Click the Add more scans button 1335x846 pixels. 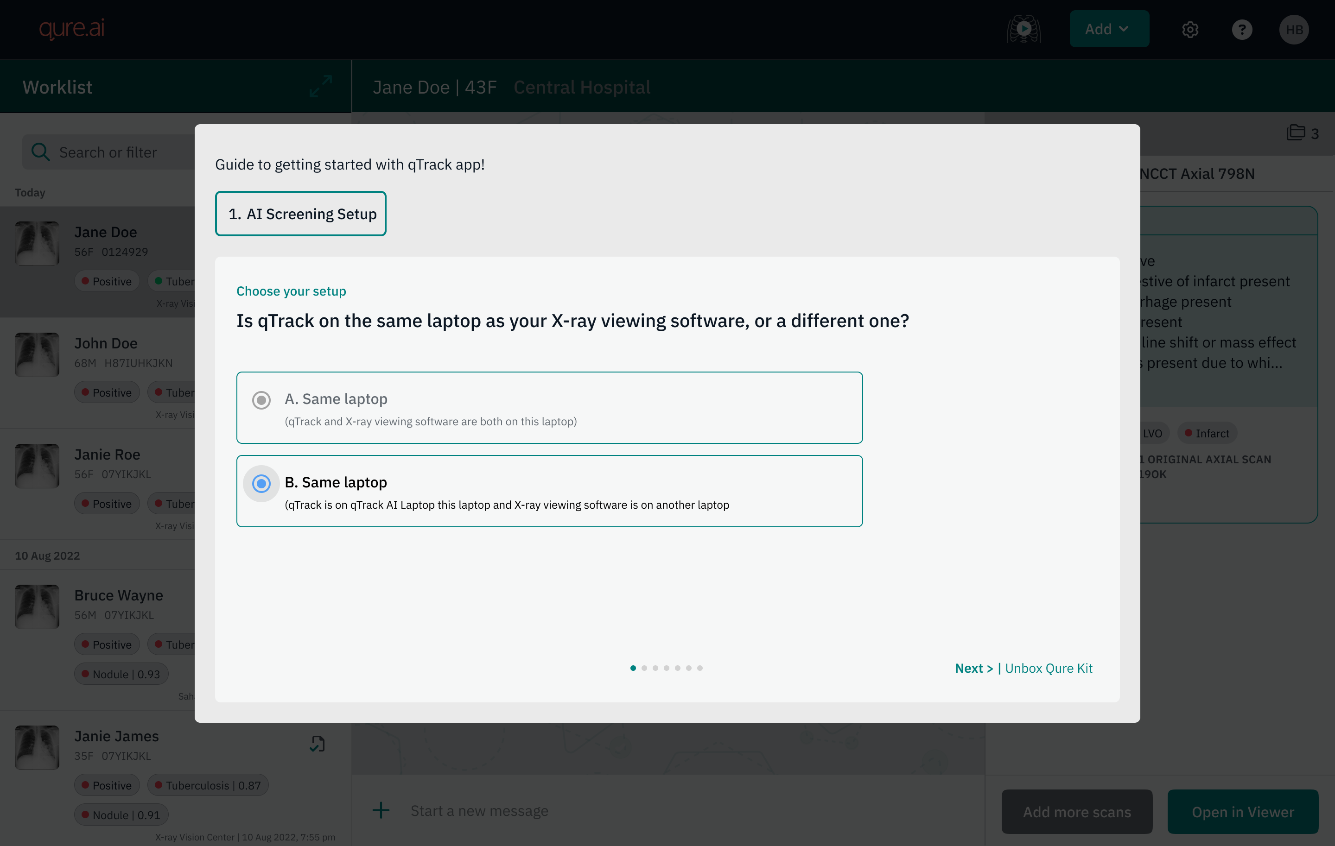point(1077,811)
